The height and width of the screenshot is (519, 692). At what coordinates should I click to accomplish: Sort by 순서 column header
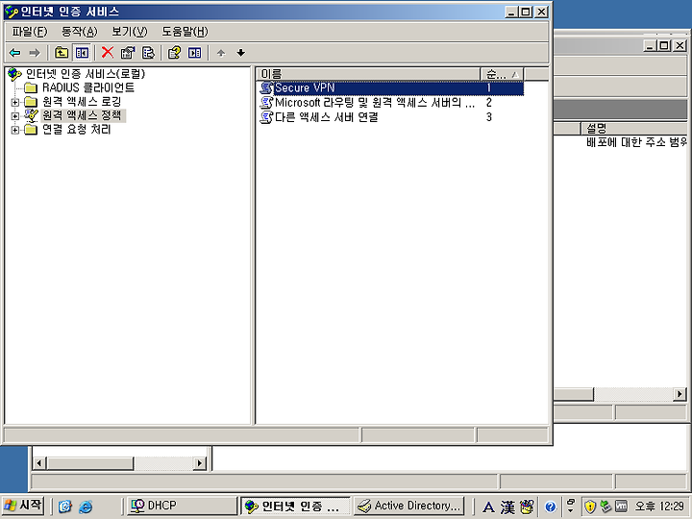tap(503, 74)
